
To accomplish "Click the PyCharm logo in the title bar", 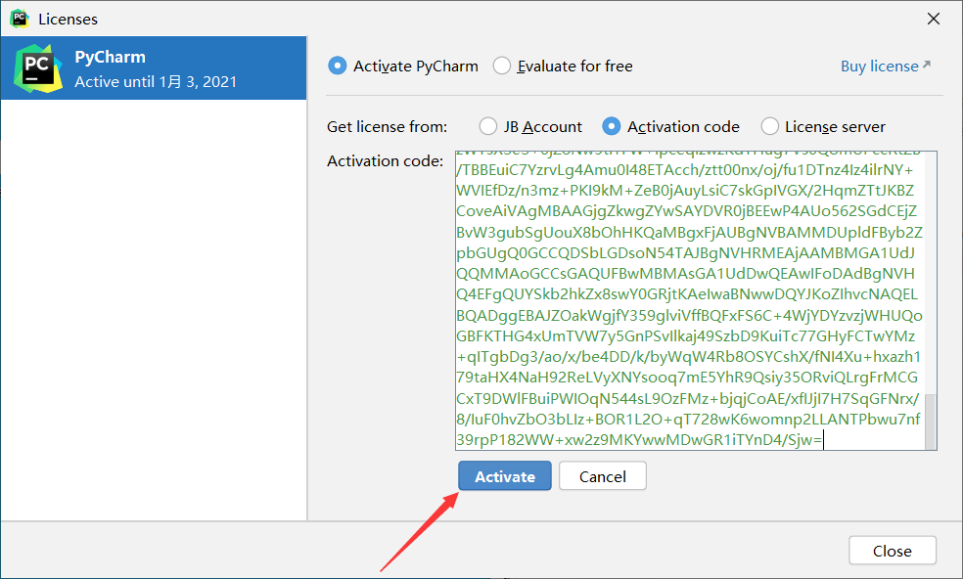I will click(x=20, y=19).
